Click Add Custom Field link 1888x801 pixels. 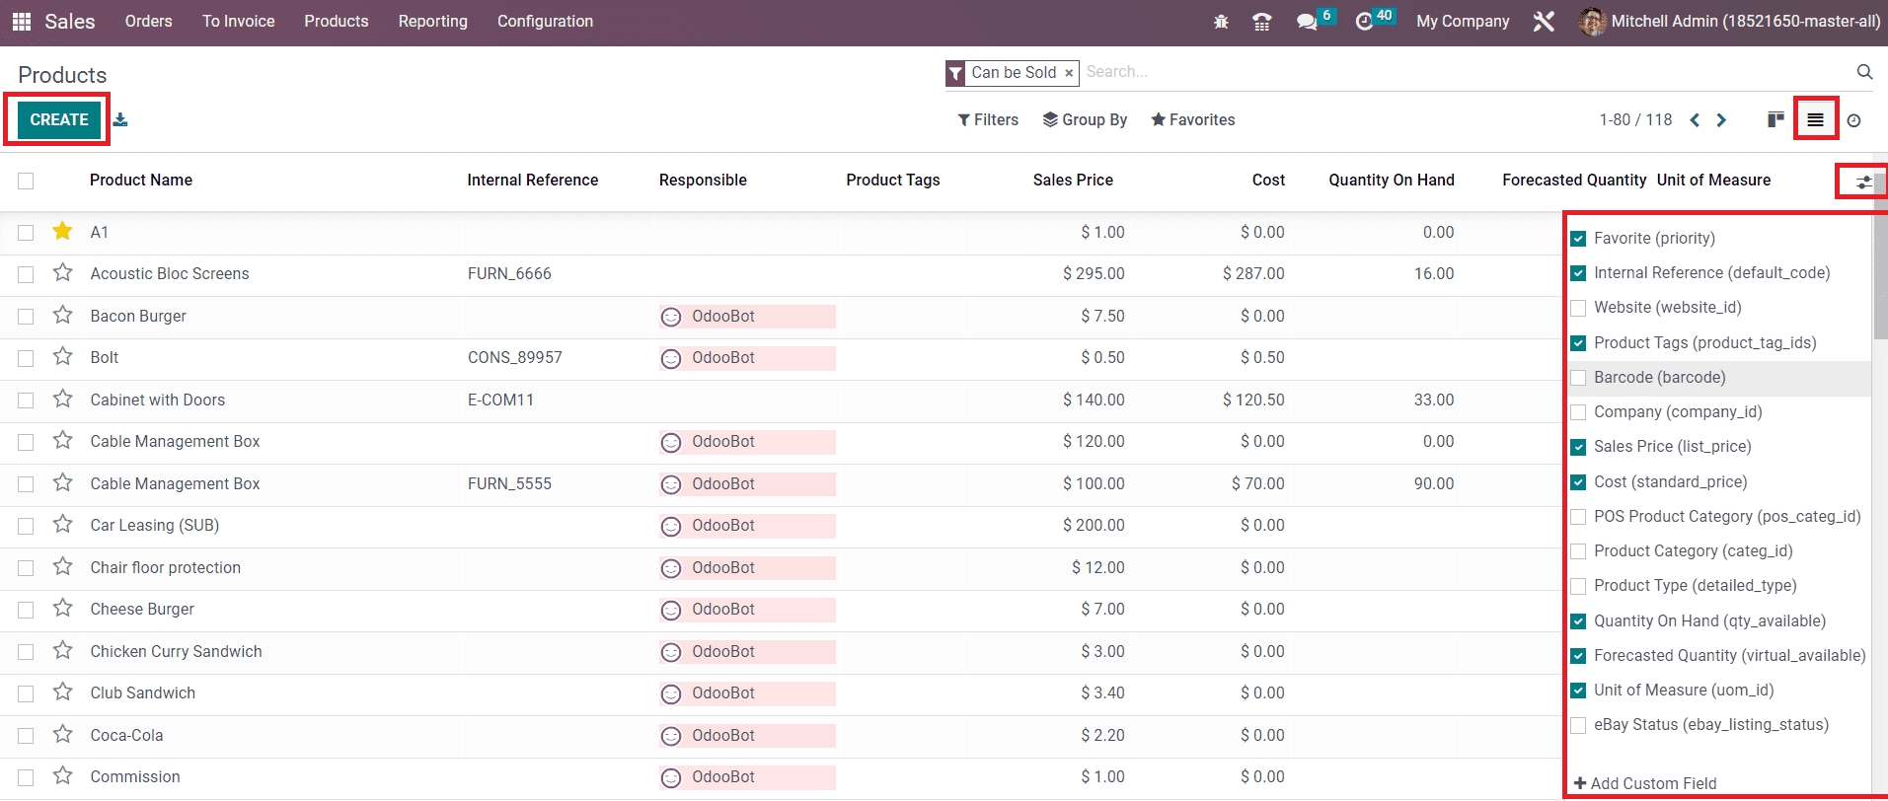[x=1645, y=783]
